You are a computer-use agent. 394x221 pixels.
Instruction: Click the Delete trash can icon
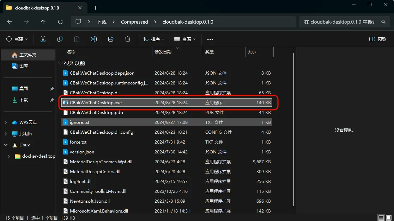click(128, 39)
